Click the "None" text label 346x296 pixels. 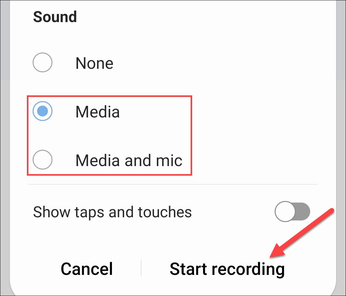tap(94, 63)
